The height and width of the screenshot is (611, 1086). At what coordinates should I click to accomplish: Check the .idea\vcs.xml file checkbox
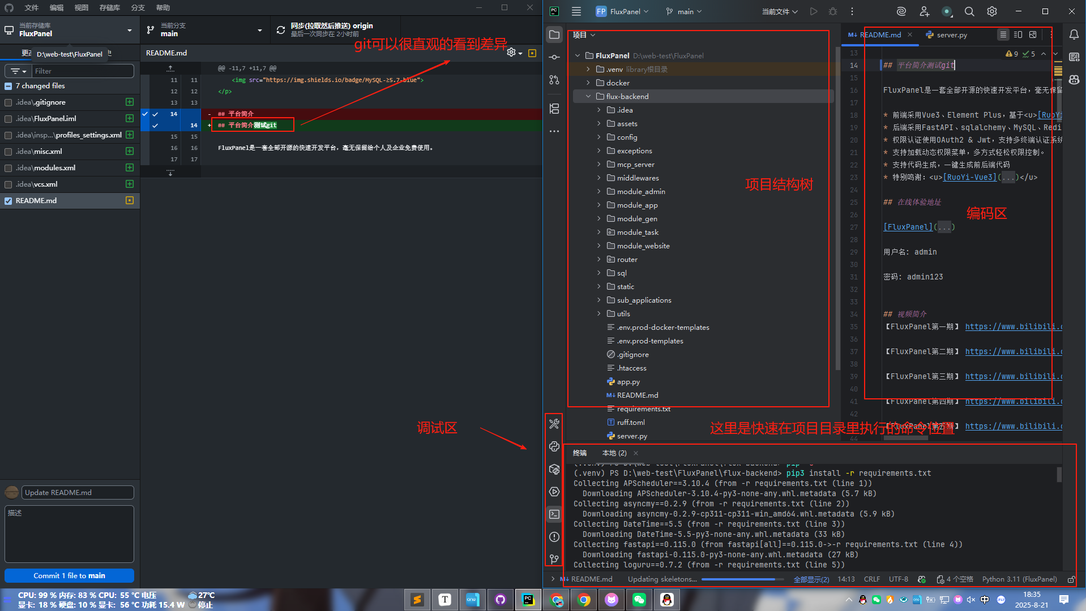[x=8, y=184]
